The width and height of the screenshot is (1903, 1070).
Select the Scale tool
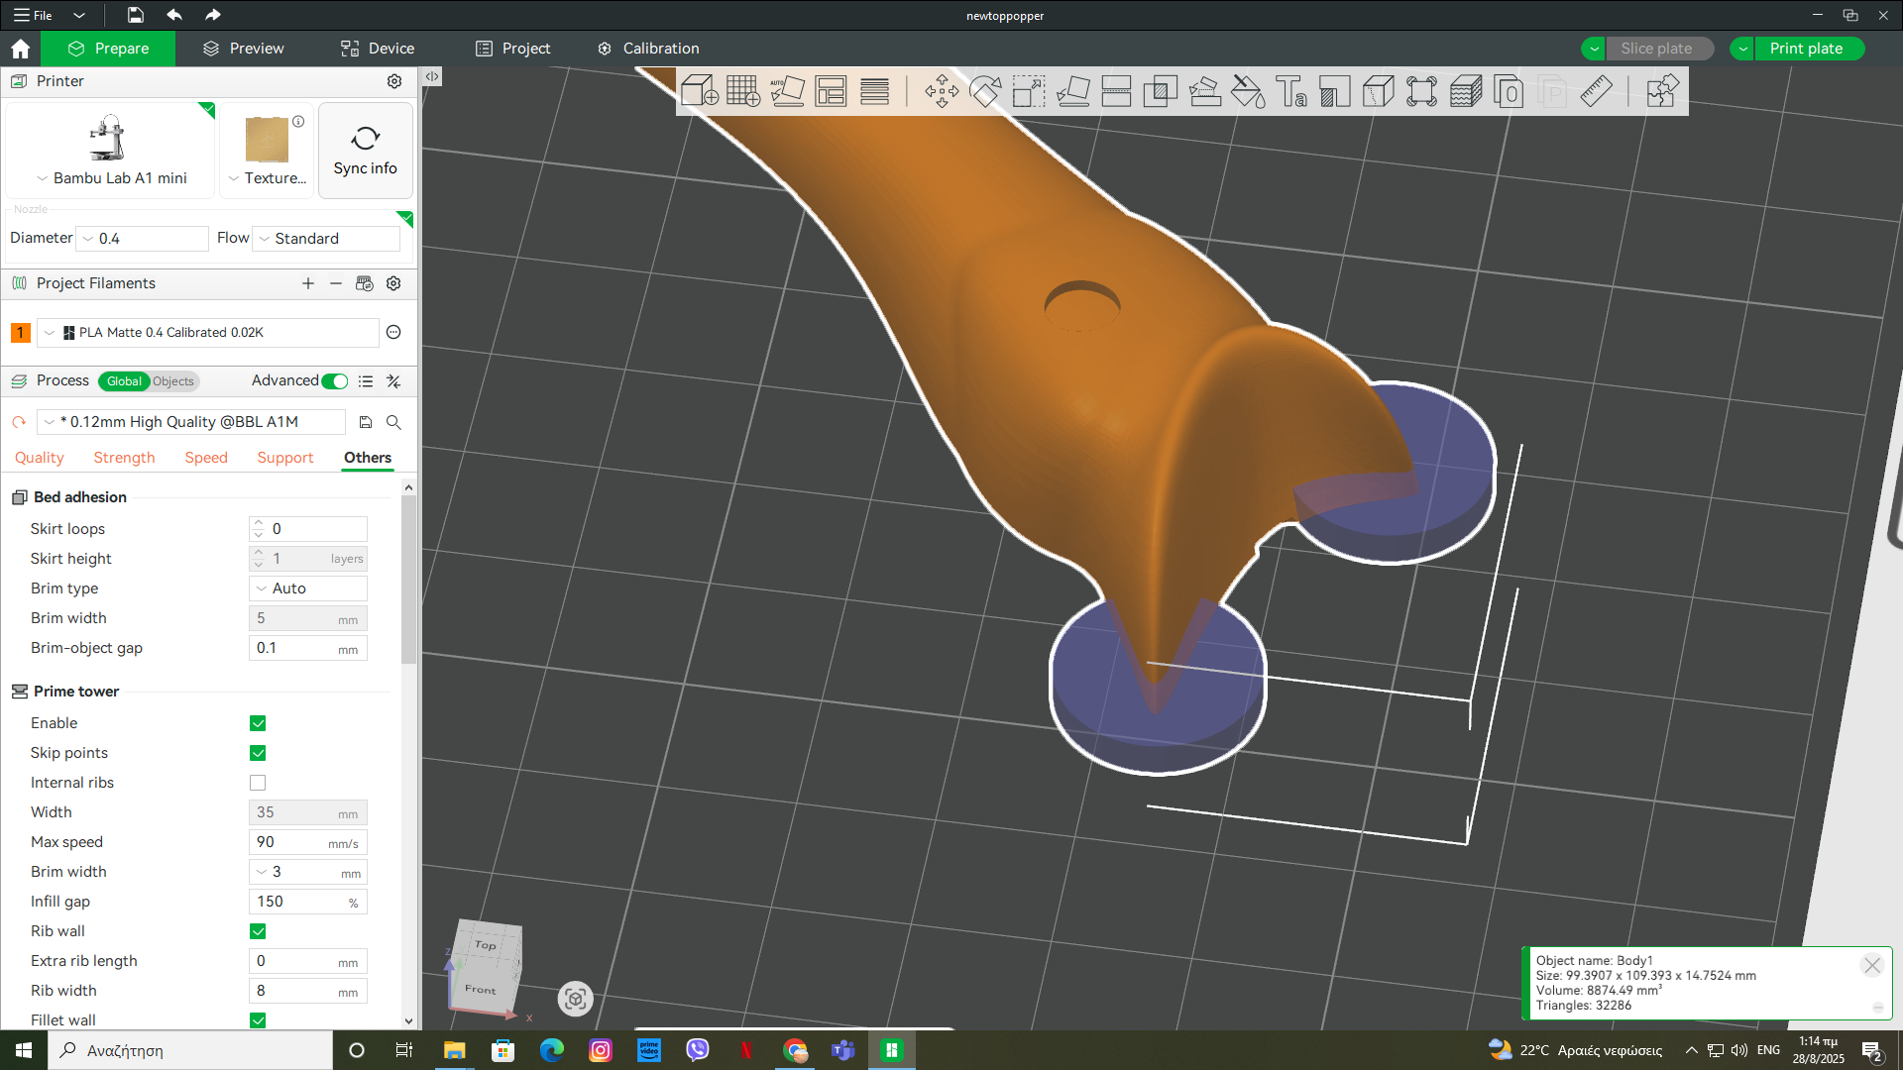coord(1029,91)
